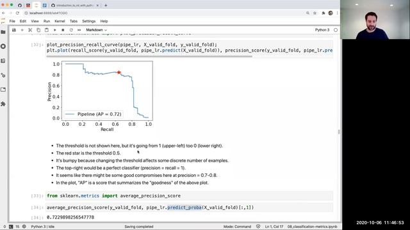Copy the selected cell in notebook toolbar
Image resolution: width=410 pixels, height=230 pixels.
coord(38,30)
